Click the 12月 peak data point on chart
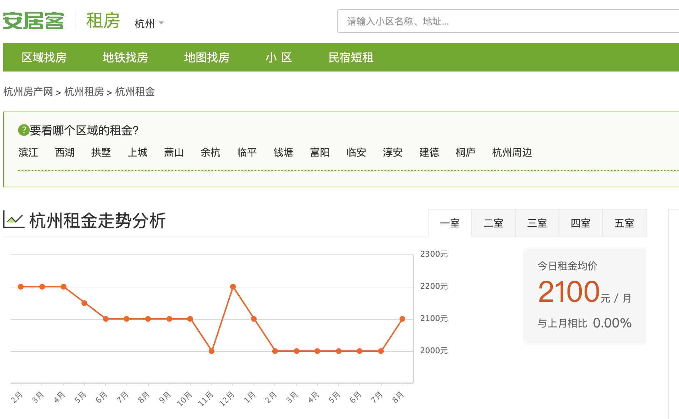The width and height of the screenshot is (679, 419). [x=233, y=287]
